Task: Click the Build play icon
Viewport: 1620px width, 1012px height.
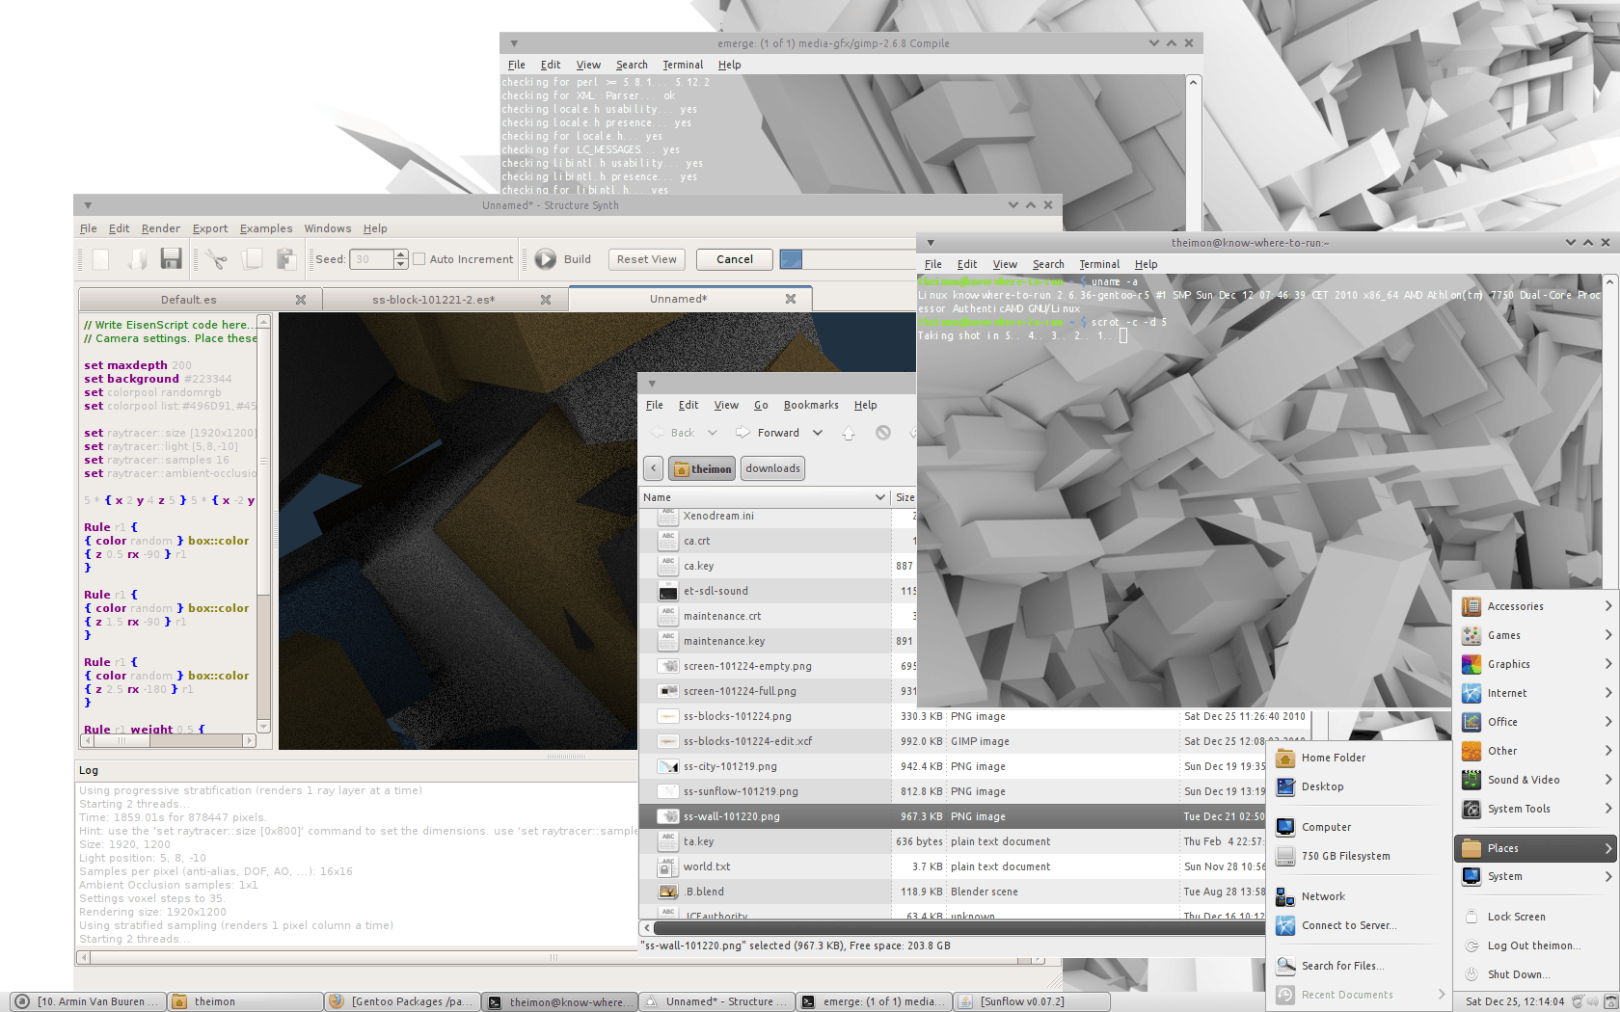Action: pyautogui.click(x=546, y=258)
